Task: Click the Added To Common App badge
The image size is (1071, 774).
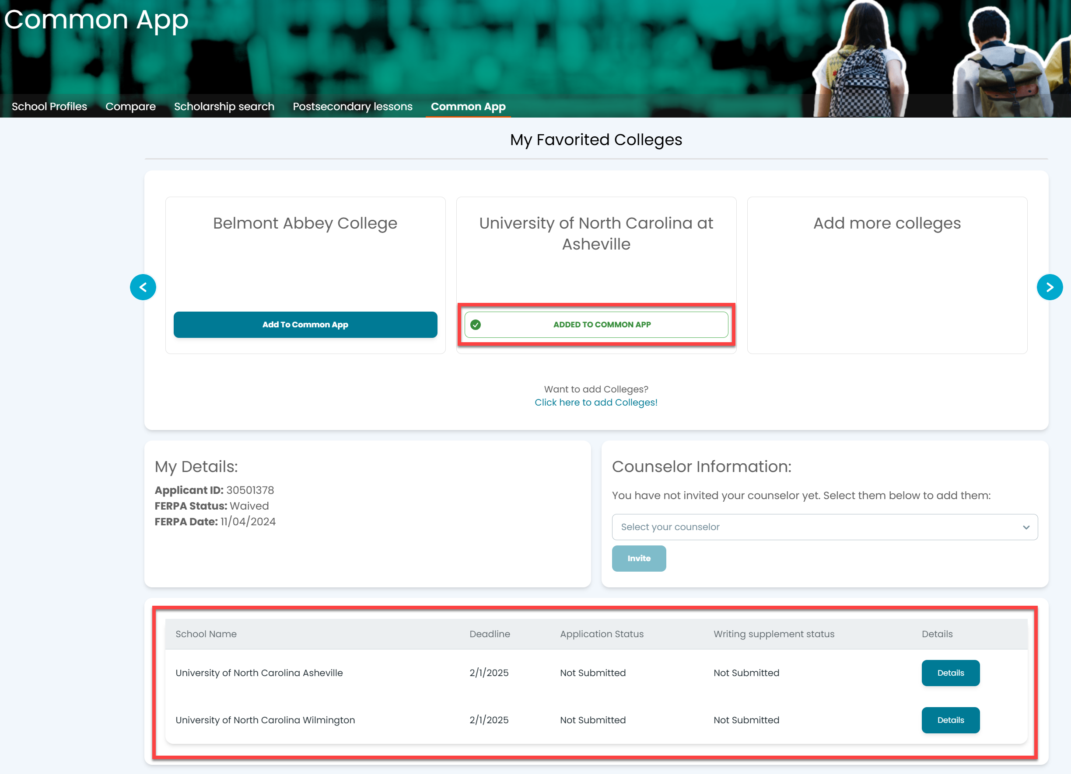Action: 596,325
